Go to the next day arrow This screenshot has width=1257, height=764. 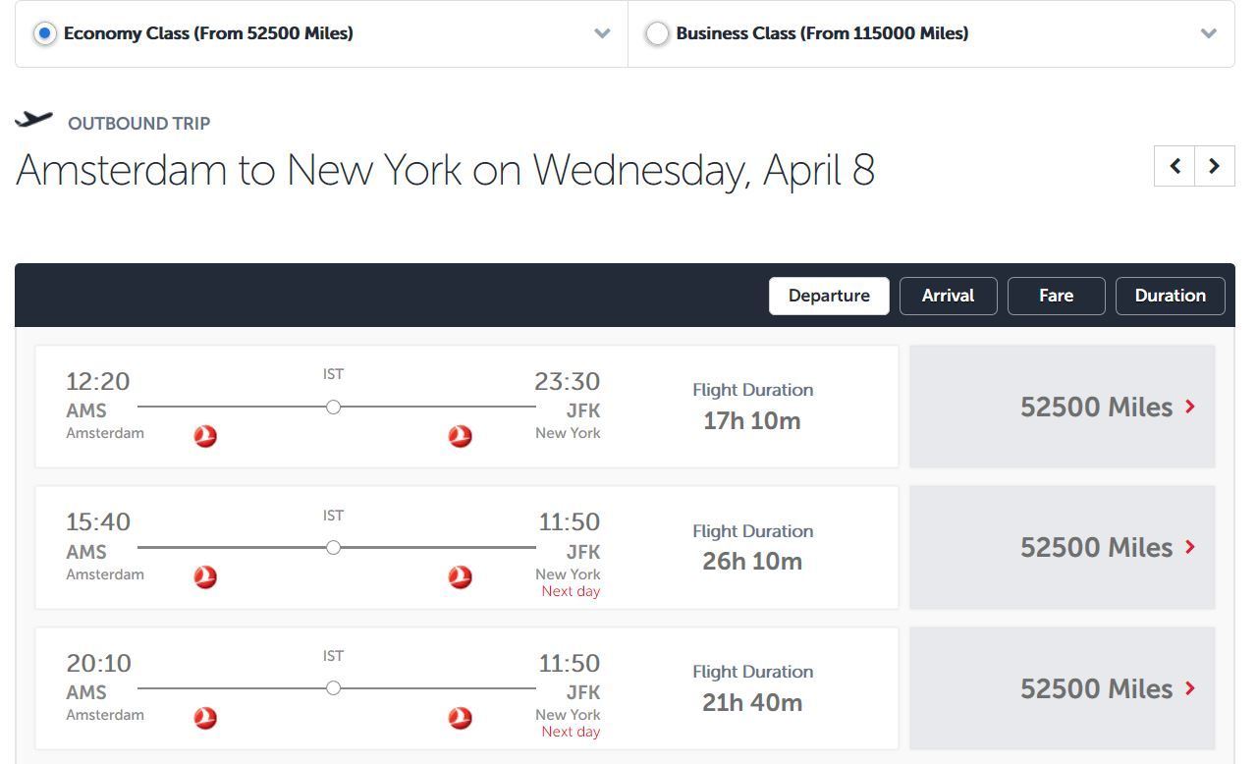1214,166
